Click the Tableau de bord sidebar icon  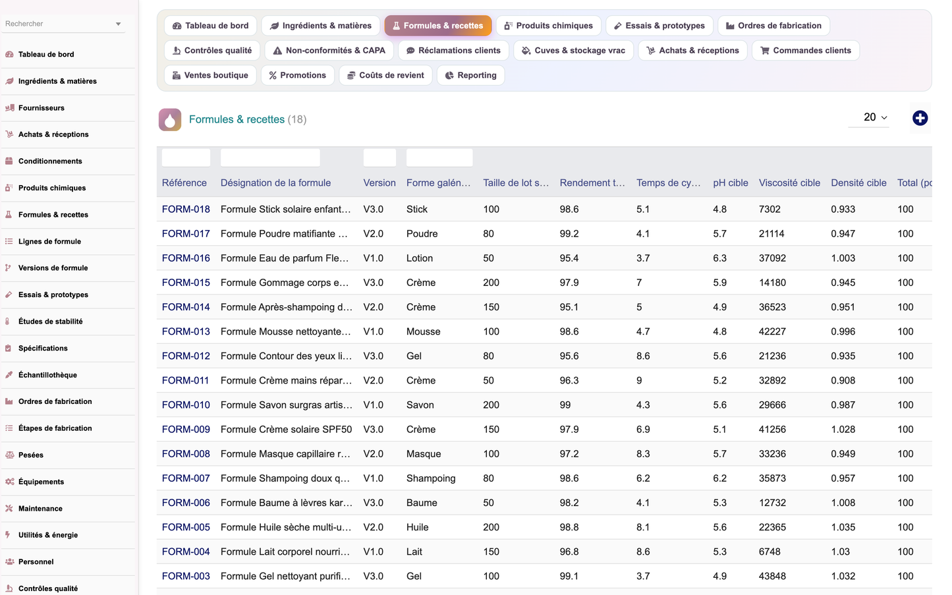tap(9, 55)
